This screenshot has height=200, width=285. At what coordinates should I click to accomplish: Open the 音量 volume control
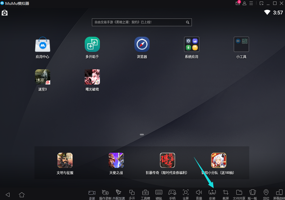[199, 195]
